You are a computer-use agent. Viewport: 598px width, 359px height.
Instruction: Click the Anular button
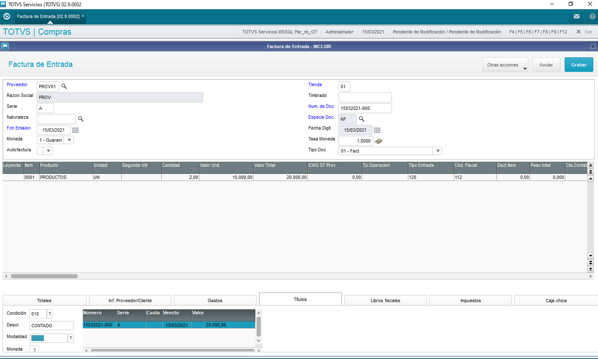pyautogui.click(x=546, y=65)
